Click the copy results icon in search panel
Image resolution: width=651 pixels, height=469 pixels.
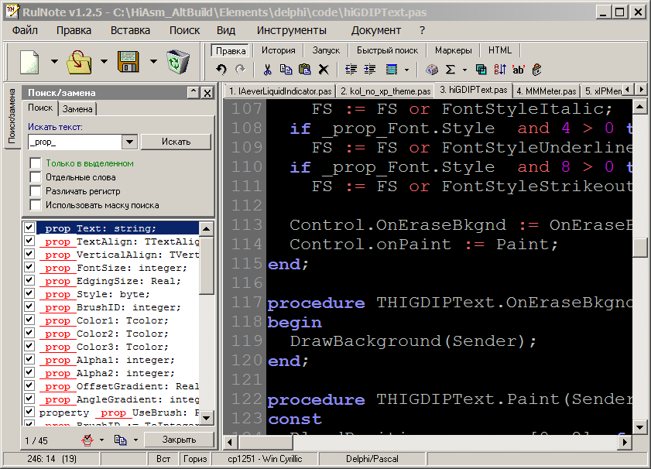[x=121, y=440]
